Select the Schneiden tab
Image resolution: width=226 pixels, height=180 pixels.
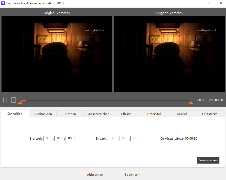click(x=15, y=114)
